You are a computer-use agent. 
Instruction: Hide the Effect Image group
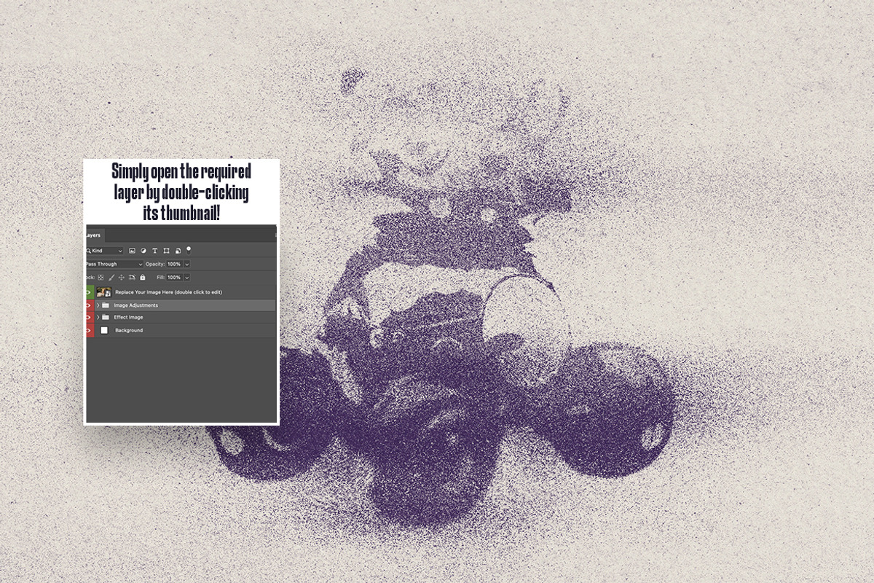point(89,318)
